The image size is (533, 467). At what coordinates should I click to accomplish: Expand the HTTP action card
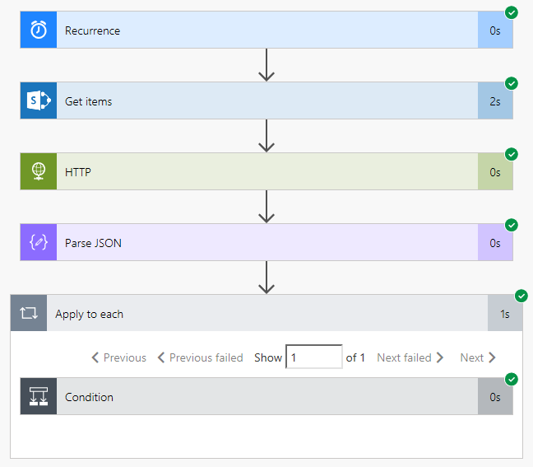click(263, 172)
